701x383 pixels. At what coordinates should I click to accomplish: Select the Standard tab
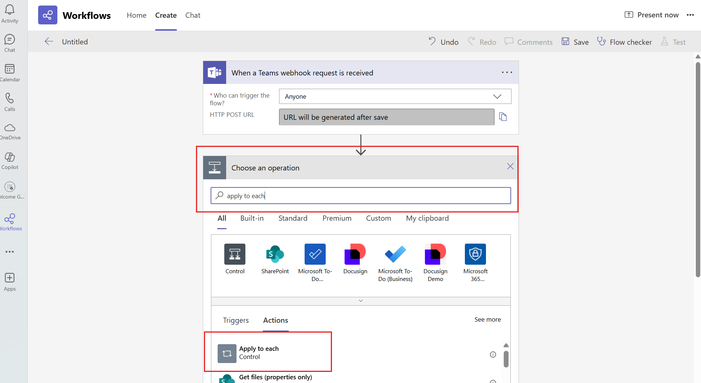pyautogui.click(x=293, y=218)
